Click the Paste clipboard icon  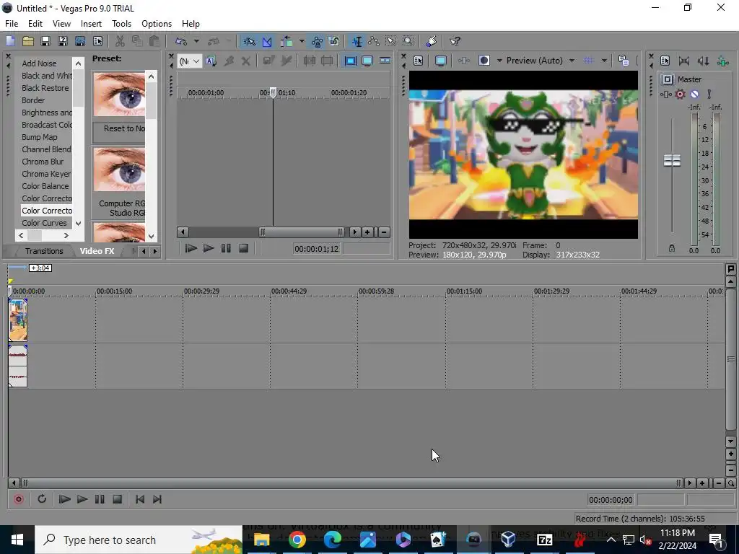(154, 41)
